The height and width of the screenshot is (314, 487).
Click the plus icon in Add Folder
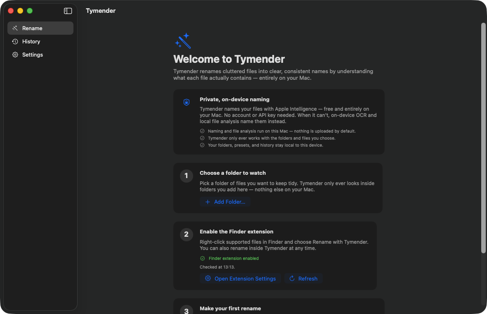pos(208,202)
